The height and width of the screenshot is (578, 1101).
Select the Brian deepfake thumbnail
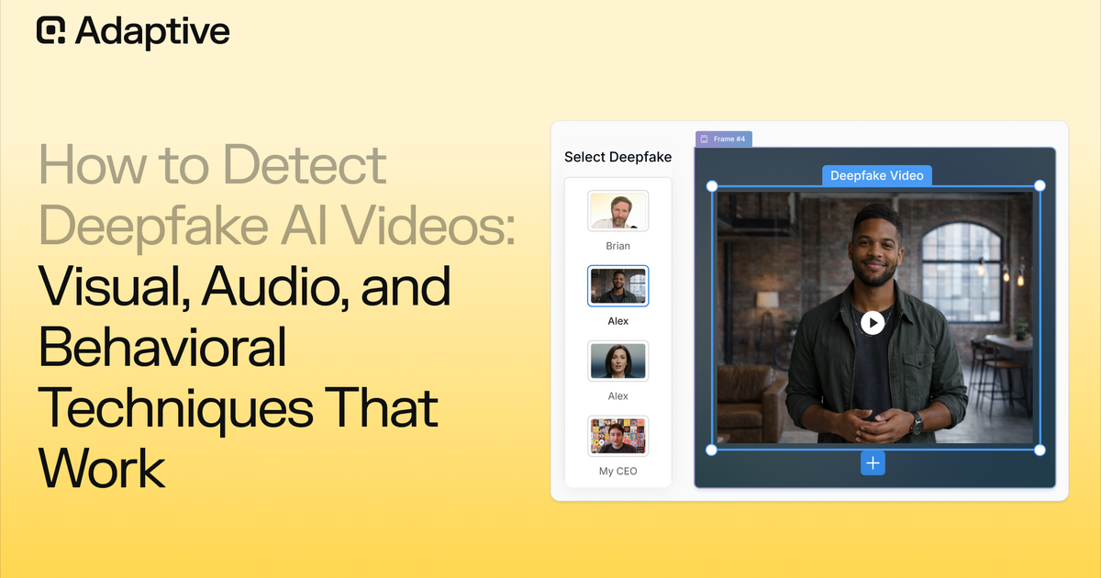point(618,211)
